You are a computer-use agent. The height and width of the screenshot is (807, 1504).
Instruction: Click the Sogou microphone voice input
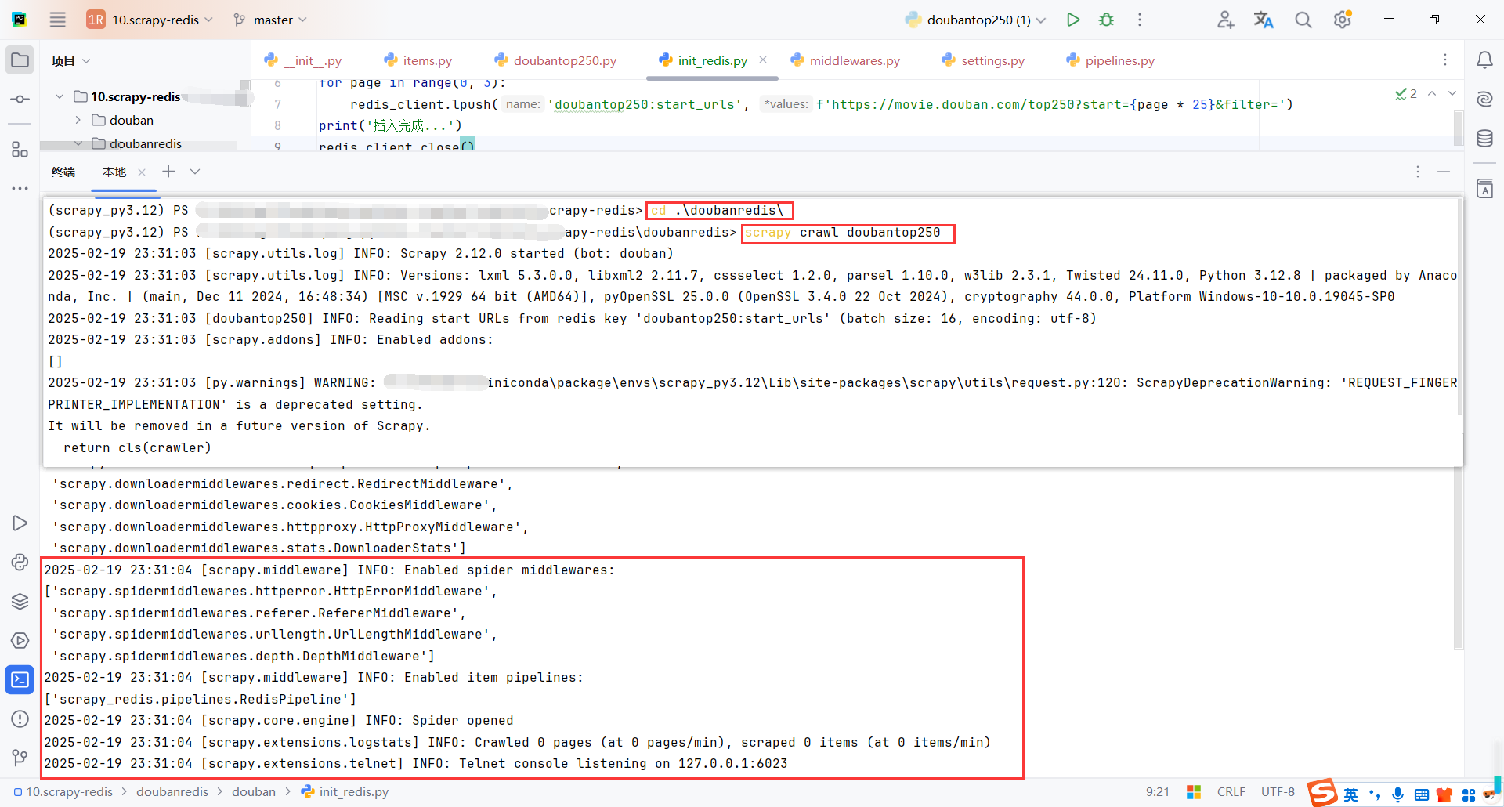[x=1397, y=794]
